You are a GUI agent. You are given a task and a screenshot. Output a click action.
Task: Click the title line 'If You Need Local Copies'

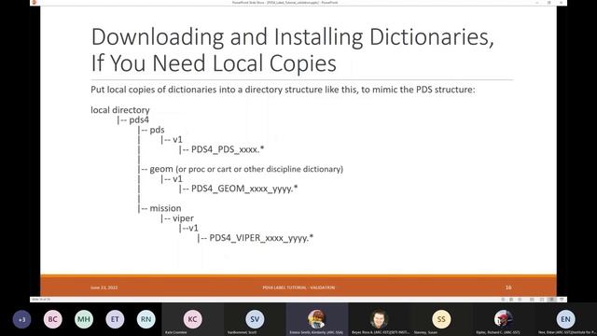point(214,63)
